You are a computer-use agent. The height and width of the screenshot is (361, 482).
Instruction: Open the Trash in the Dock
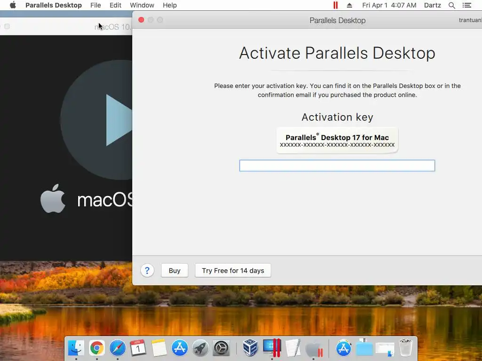[x=405, y=348]
